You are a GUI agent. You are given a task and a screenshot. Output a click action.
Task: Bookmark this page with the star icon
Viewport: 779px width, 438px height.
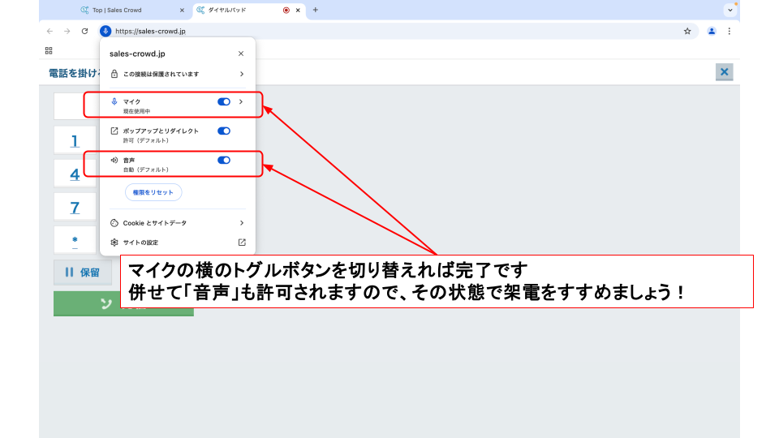tap(687, 31)
